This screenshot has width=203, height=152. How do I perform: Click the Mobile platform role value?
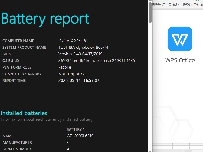(64, 67)
